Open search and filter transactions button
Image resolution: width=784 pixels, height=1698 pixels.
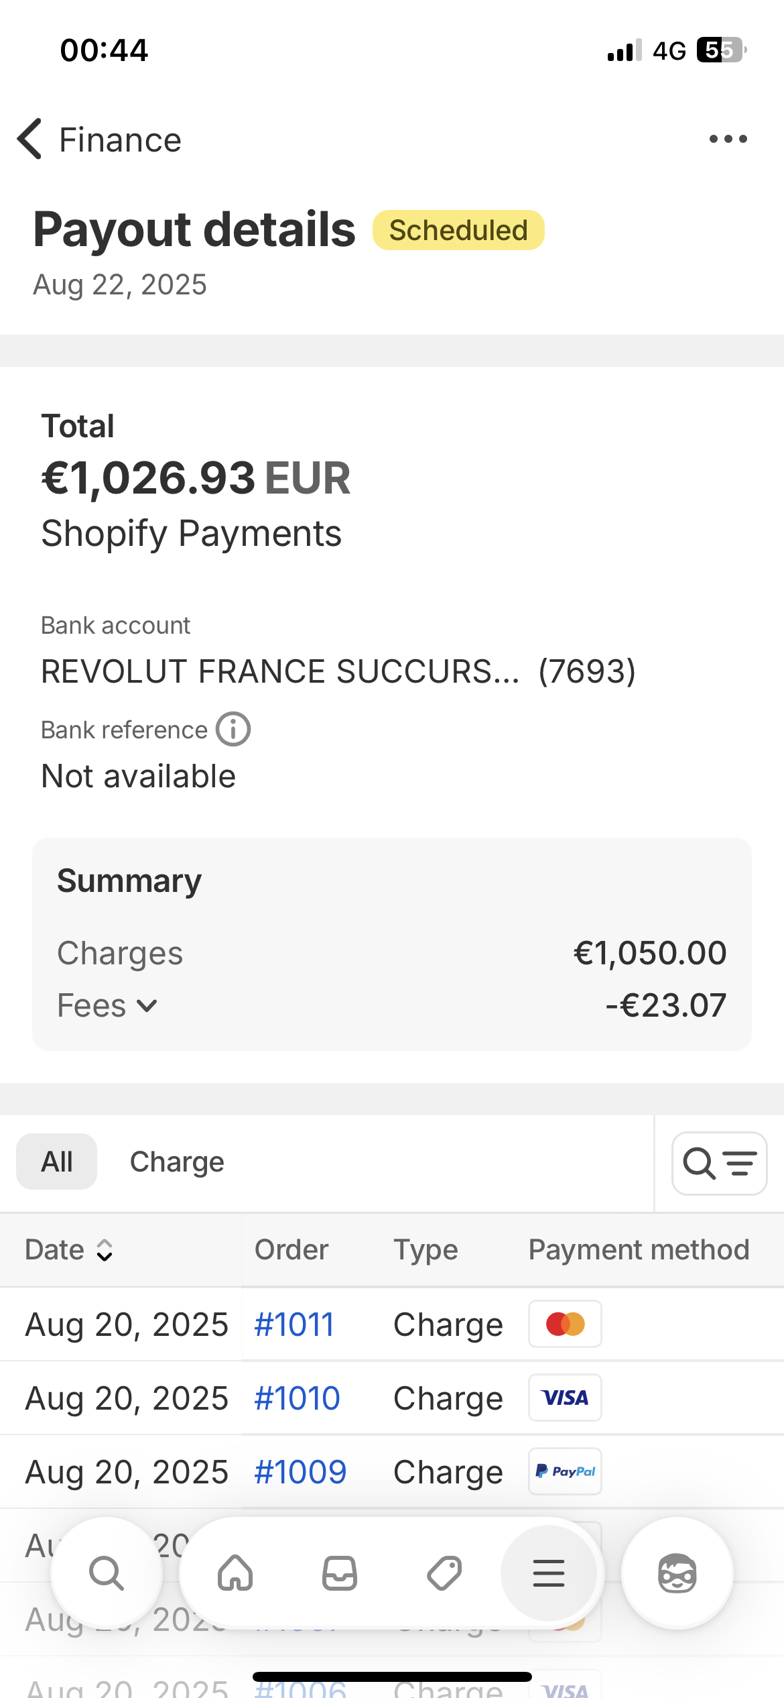pyautogui.click(x=719, y=1164)
